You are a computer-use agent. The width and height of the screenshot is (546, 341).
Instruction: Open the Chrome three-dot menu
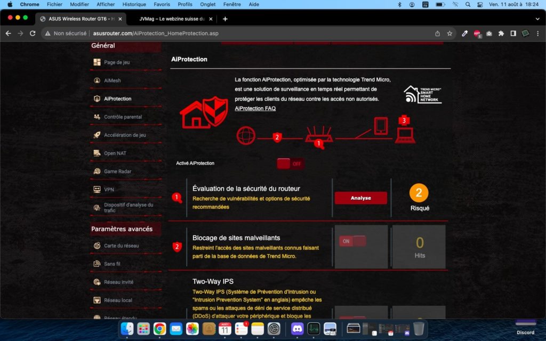point(537,34)
